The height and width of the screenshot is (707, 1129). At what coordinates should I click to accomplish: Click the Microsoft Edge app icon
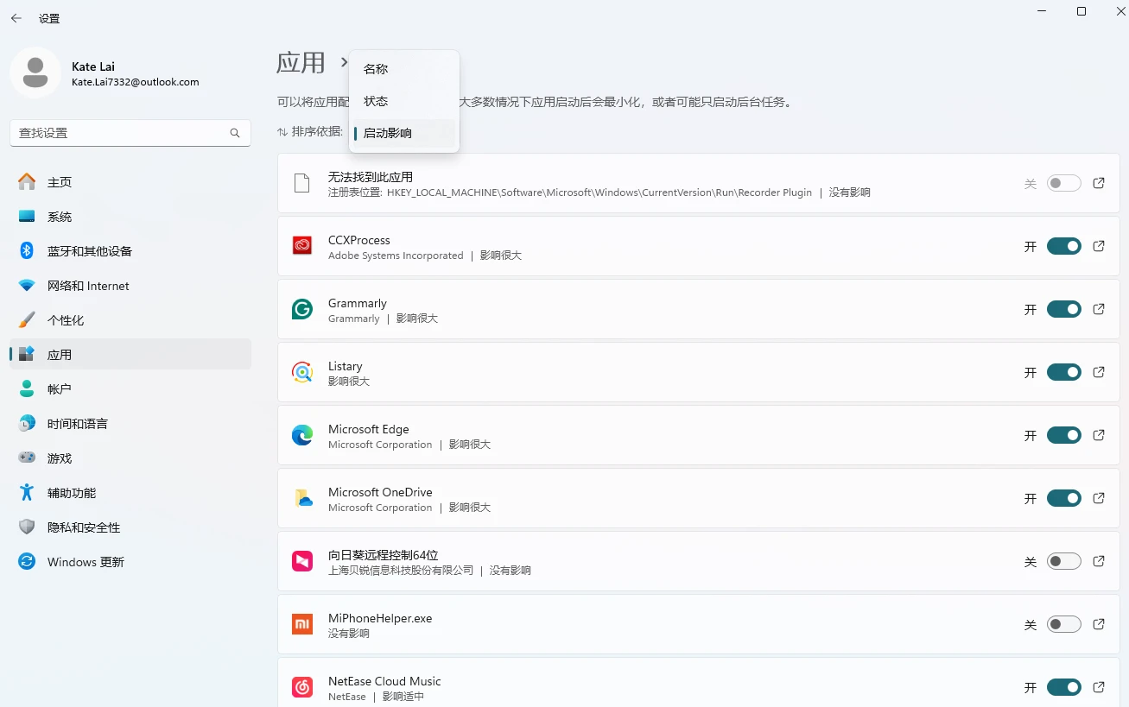(x=301, y=436)
